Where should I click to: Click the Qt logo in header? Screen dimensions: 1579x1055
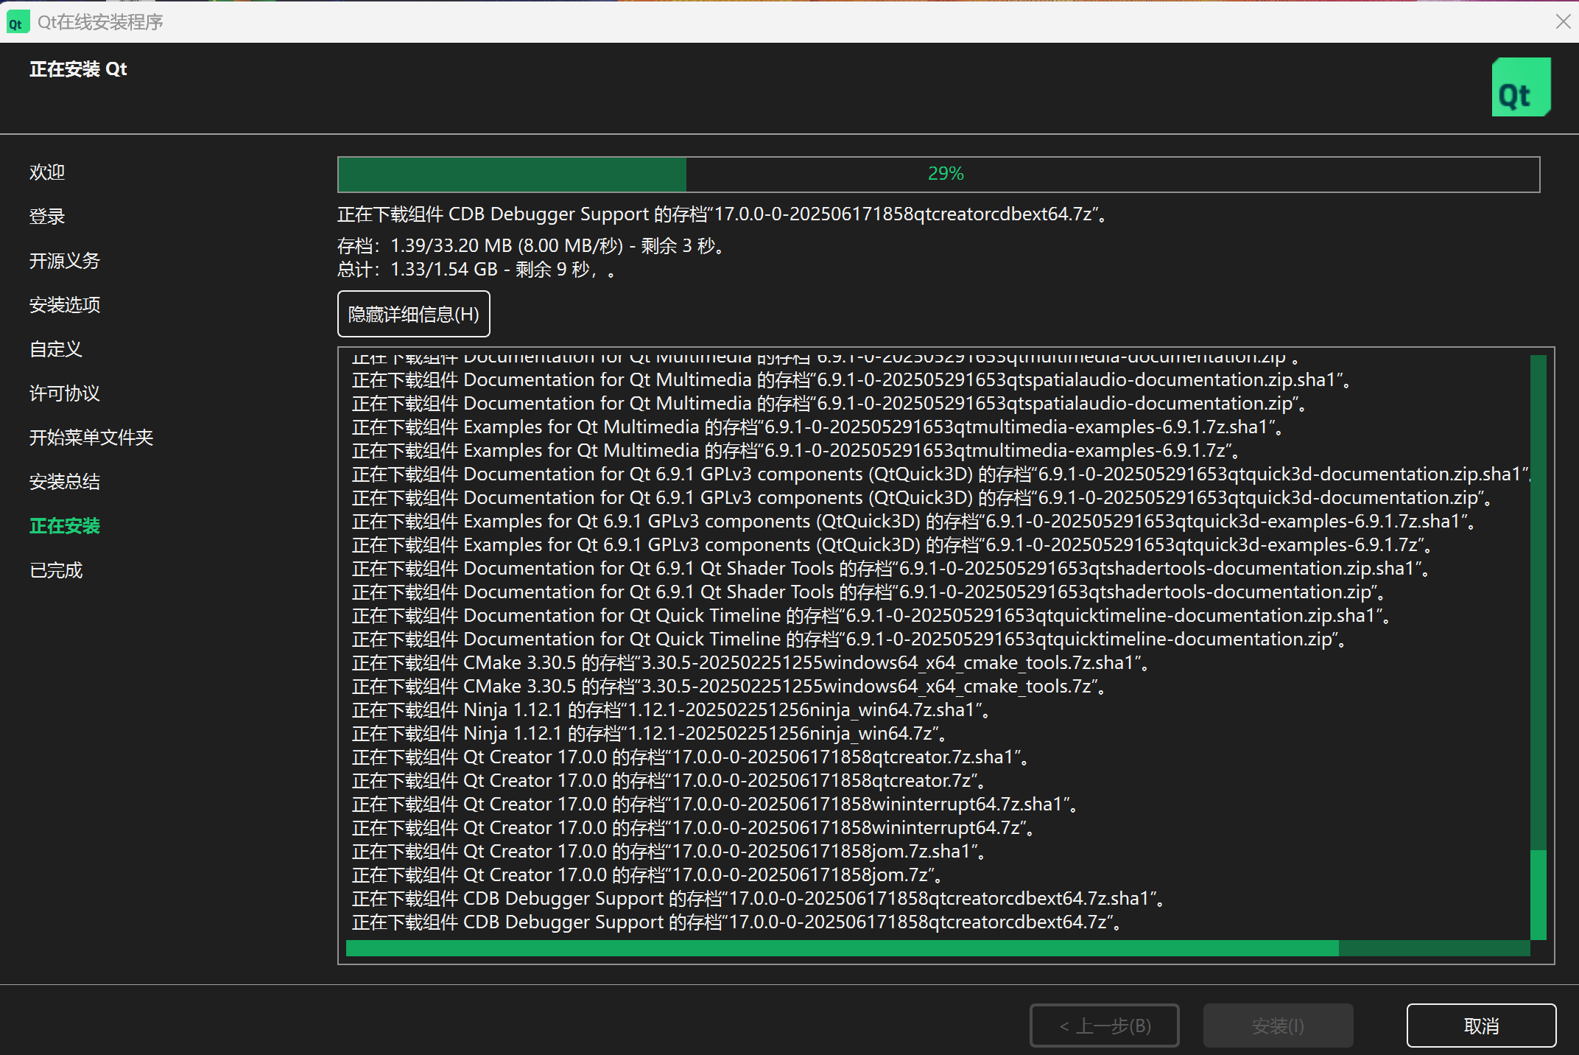[1520, 88]
